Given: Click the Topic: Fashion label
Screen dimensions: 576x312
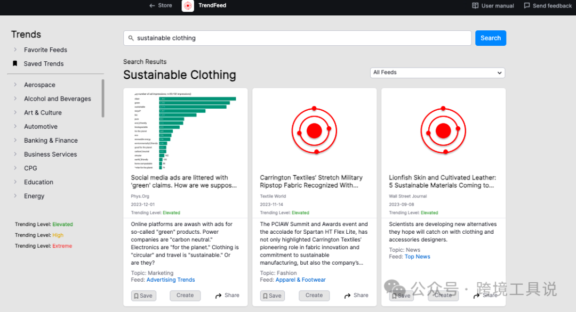Looking at the screenshot, I should (278, 273).
